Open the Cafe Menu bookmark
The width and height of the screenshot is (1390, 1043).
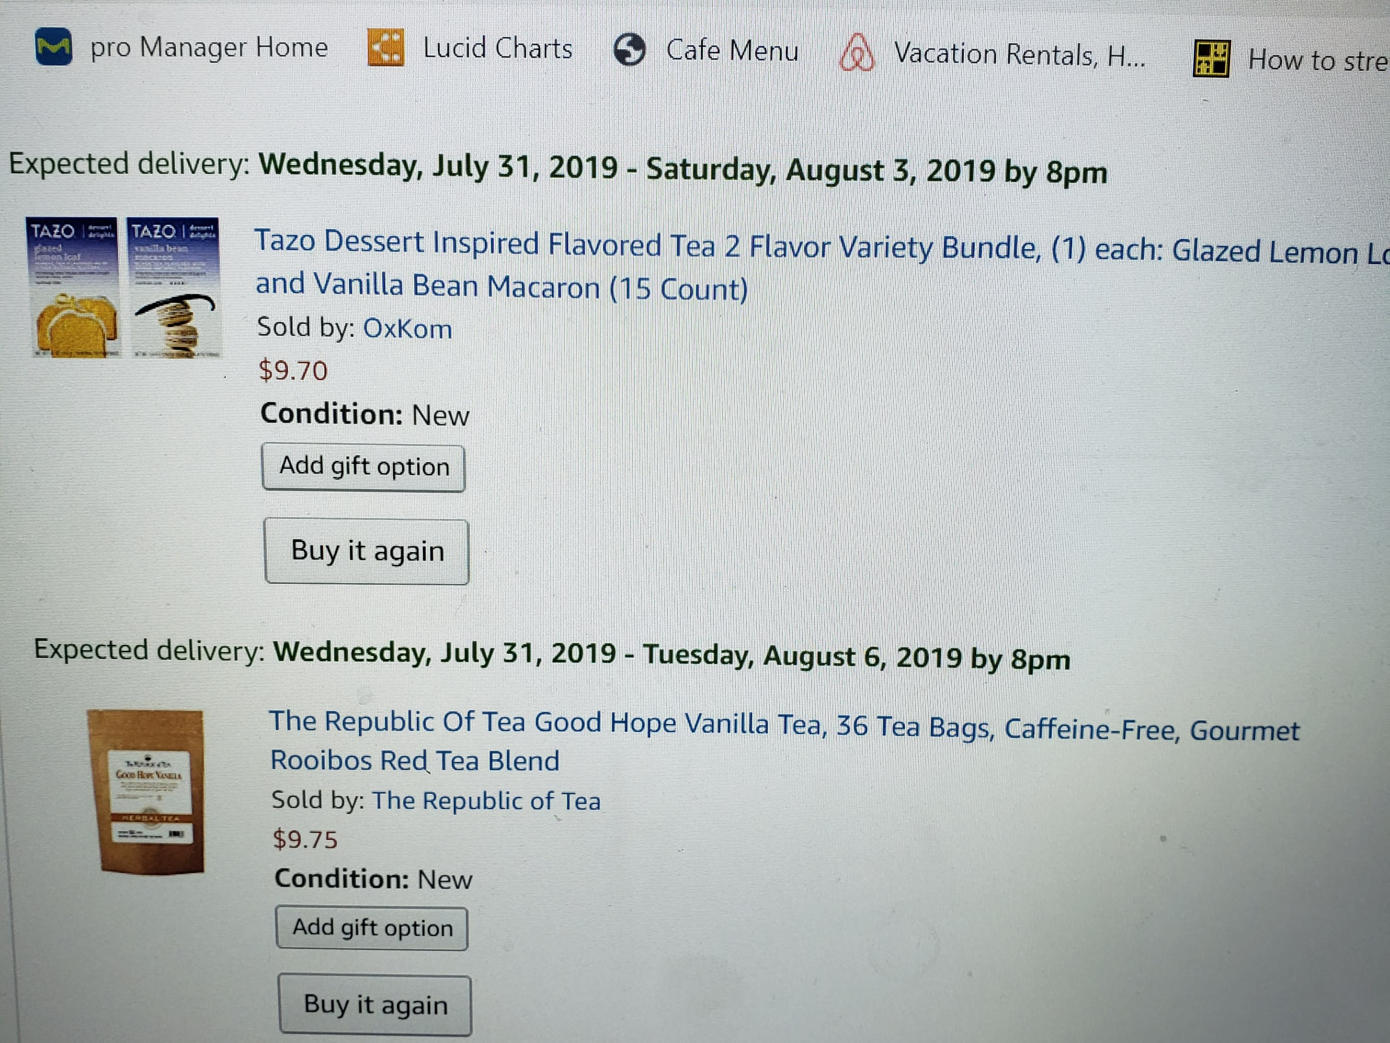click(732, 51)
